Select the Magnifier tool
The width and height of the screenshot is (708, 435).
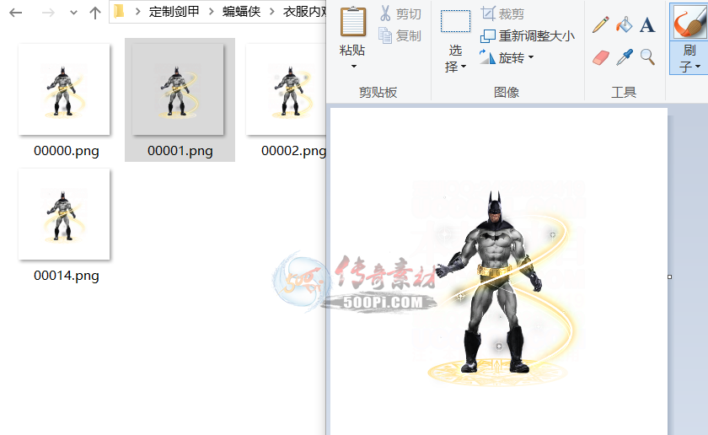pos(647,57)
